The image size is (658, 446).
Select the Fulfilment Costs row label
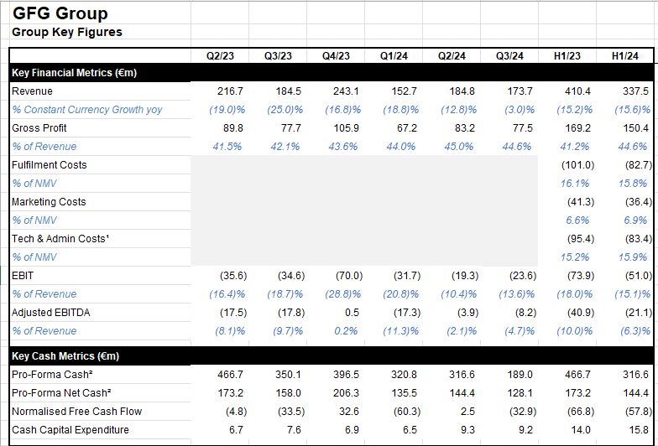[49, 165]
